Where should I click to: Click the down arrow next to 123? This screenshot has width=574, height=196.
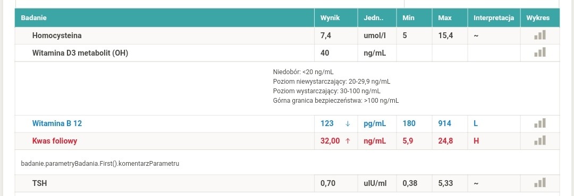coord(348,124)
